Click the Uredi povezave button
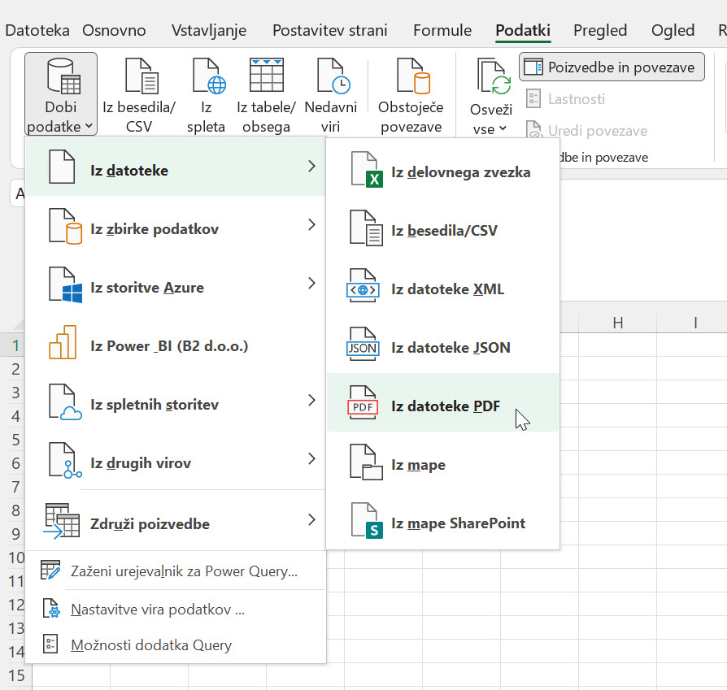 click(587, 131)
